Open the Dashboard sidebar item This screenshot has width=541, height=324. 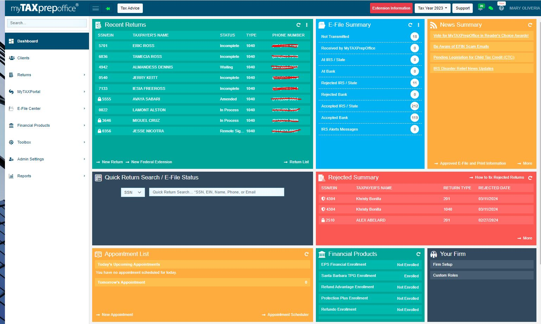tap(47, 41)
